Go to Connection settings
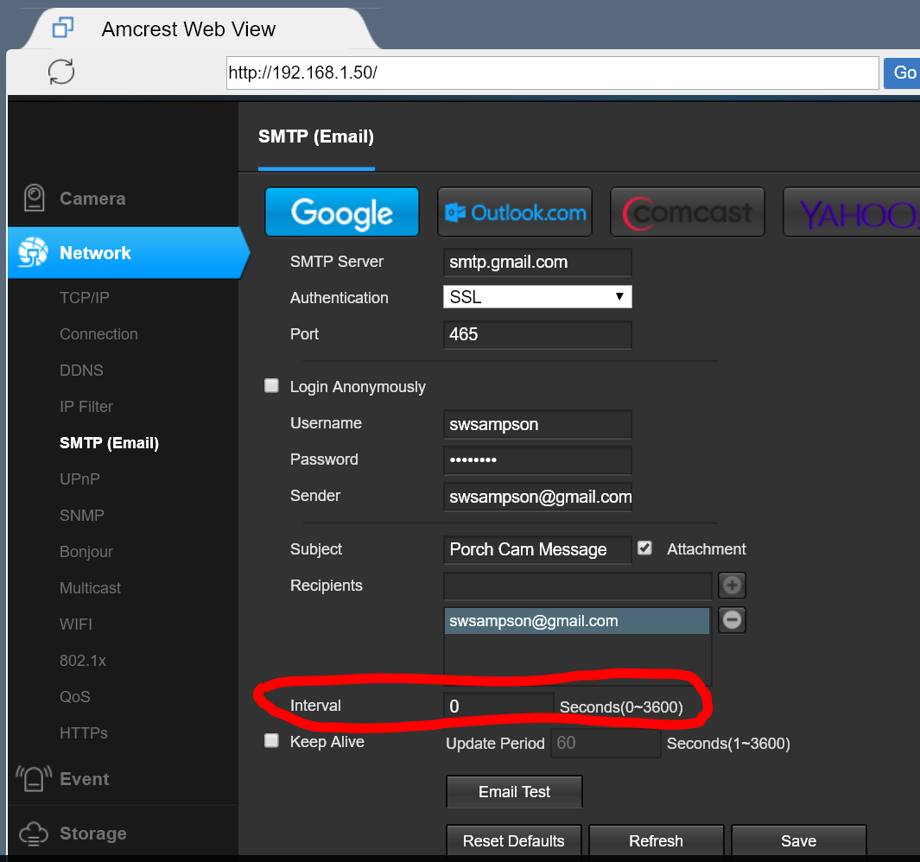920x862 pixels. [98, 334]
